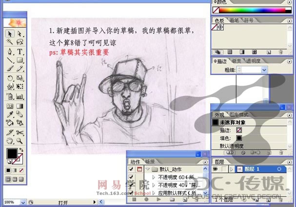
Task: Toggle the checkmark for 默认_动作 set
Action: click(131, 169)
